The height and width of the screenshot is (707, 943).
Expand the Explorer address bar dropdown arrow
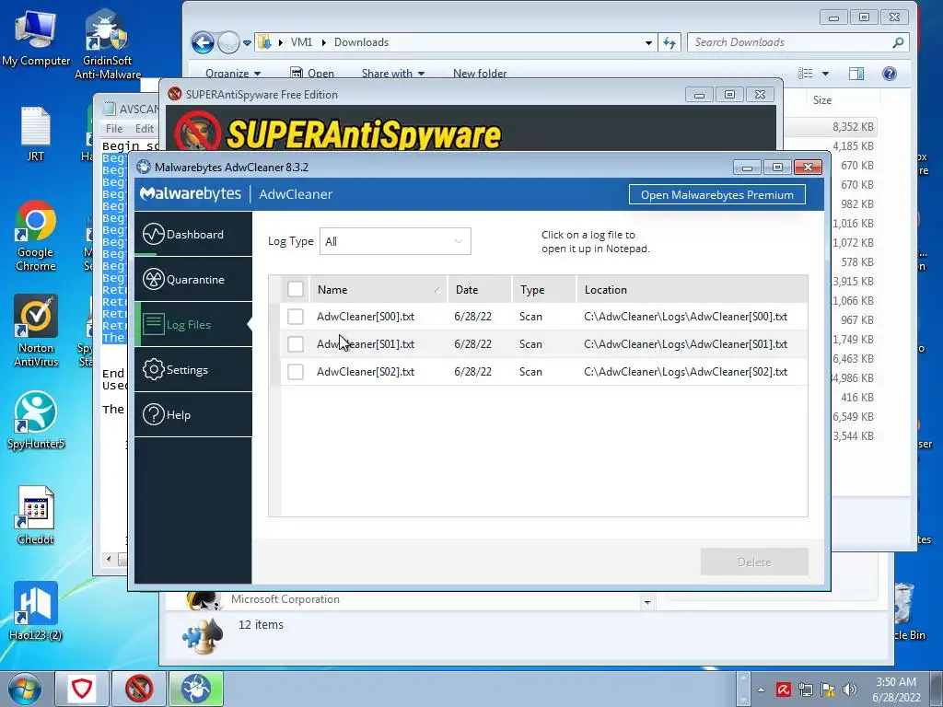[648, 42]
